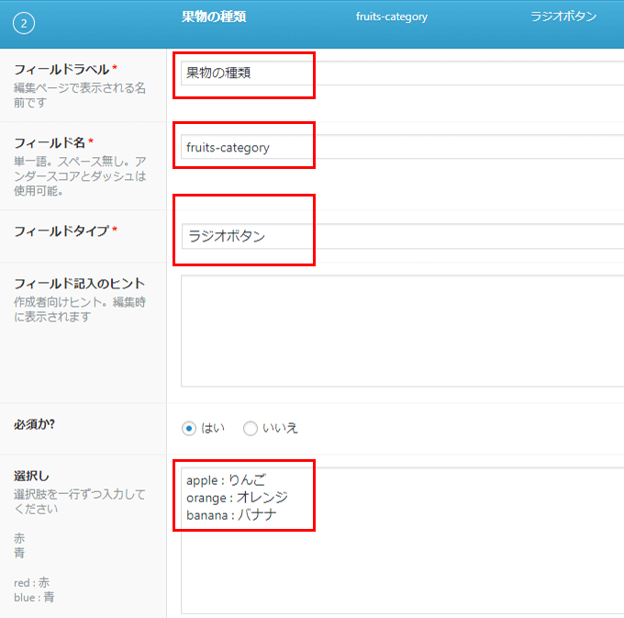Click the example text blue : 青
This screenshot has height=618, width=624.
tap(34, 597)
